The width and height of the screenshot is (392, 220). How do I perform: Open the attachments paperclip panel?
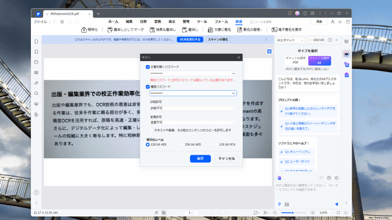coord(36,83)
